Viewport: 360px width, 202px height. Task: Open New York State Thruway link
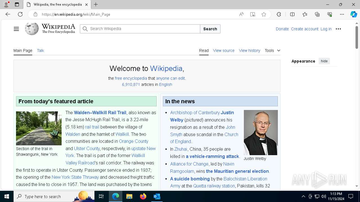75,177
